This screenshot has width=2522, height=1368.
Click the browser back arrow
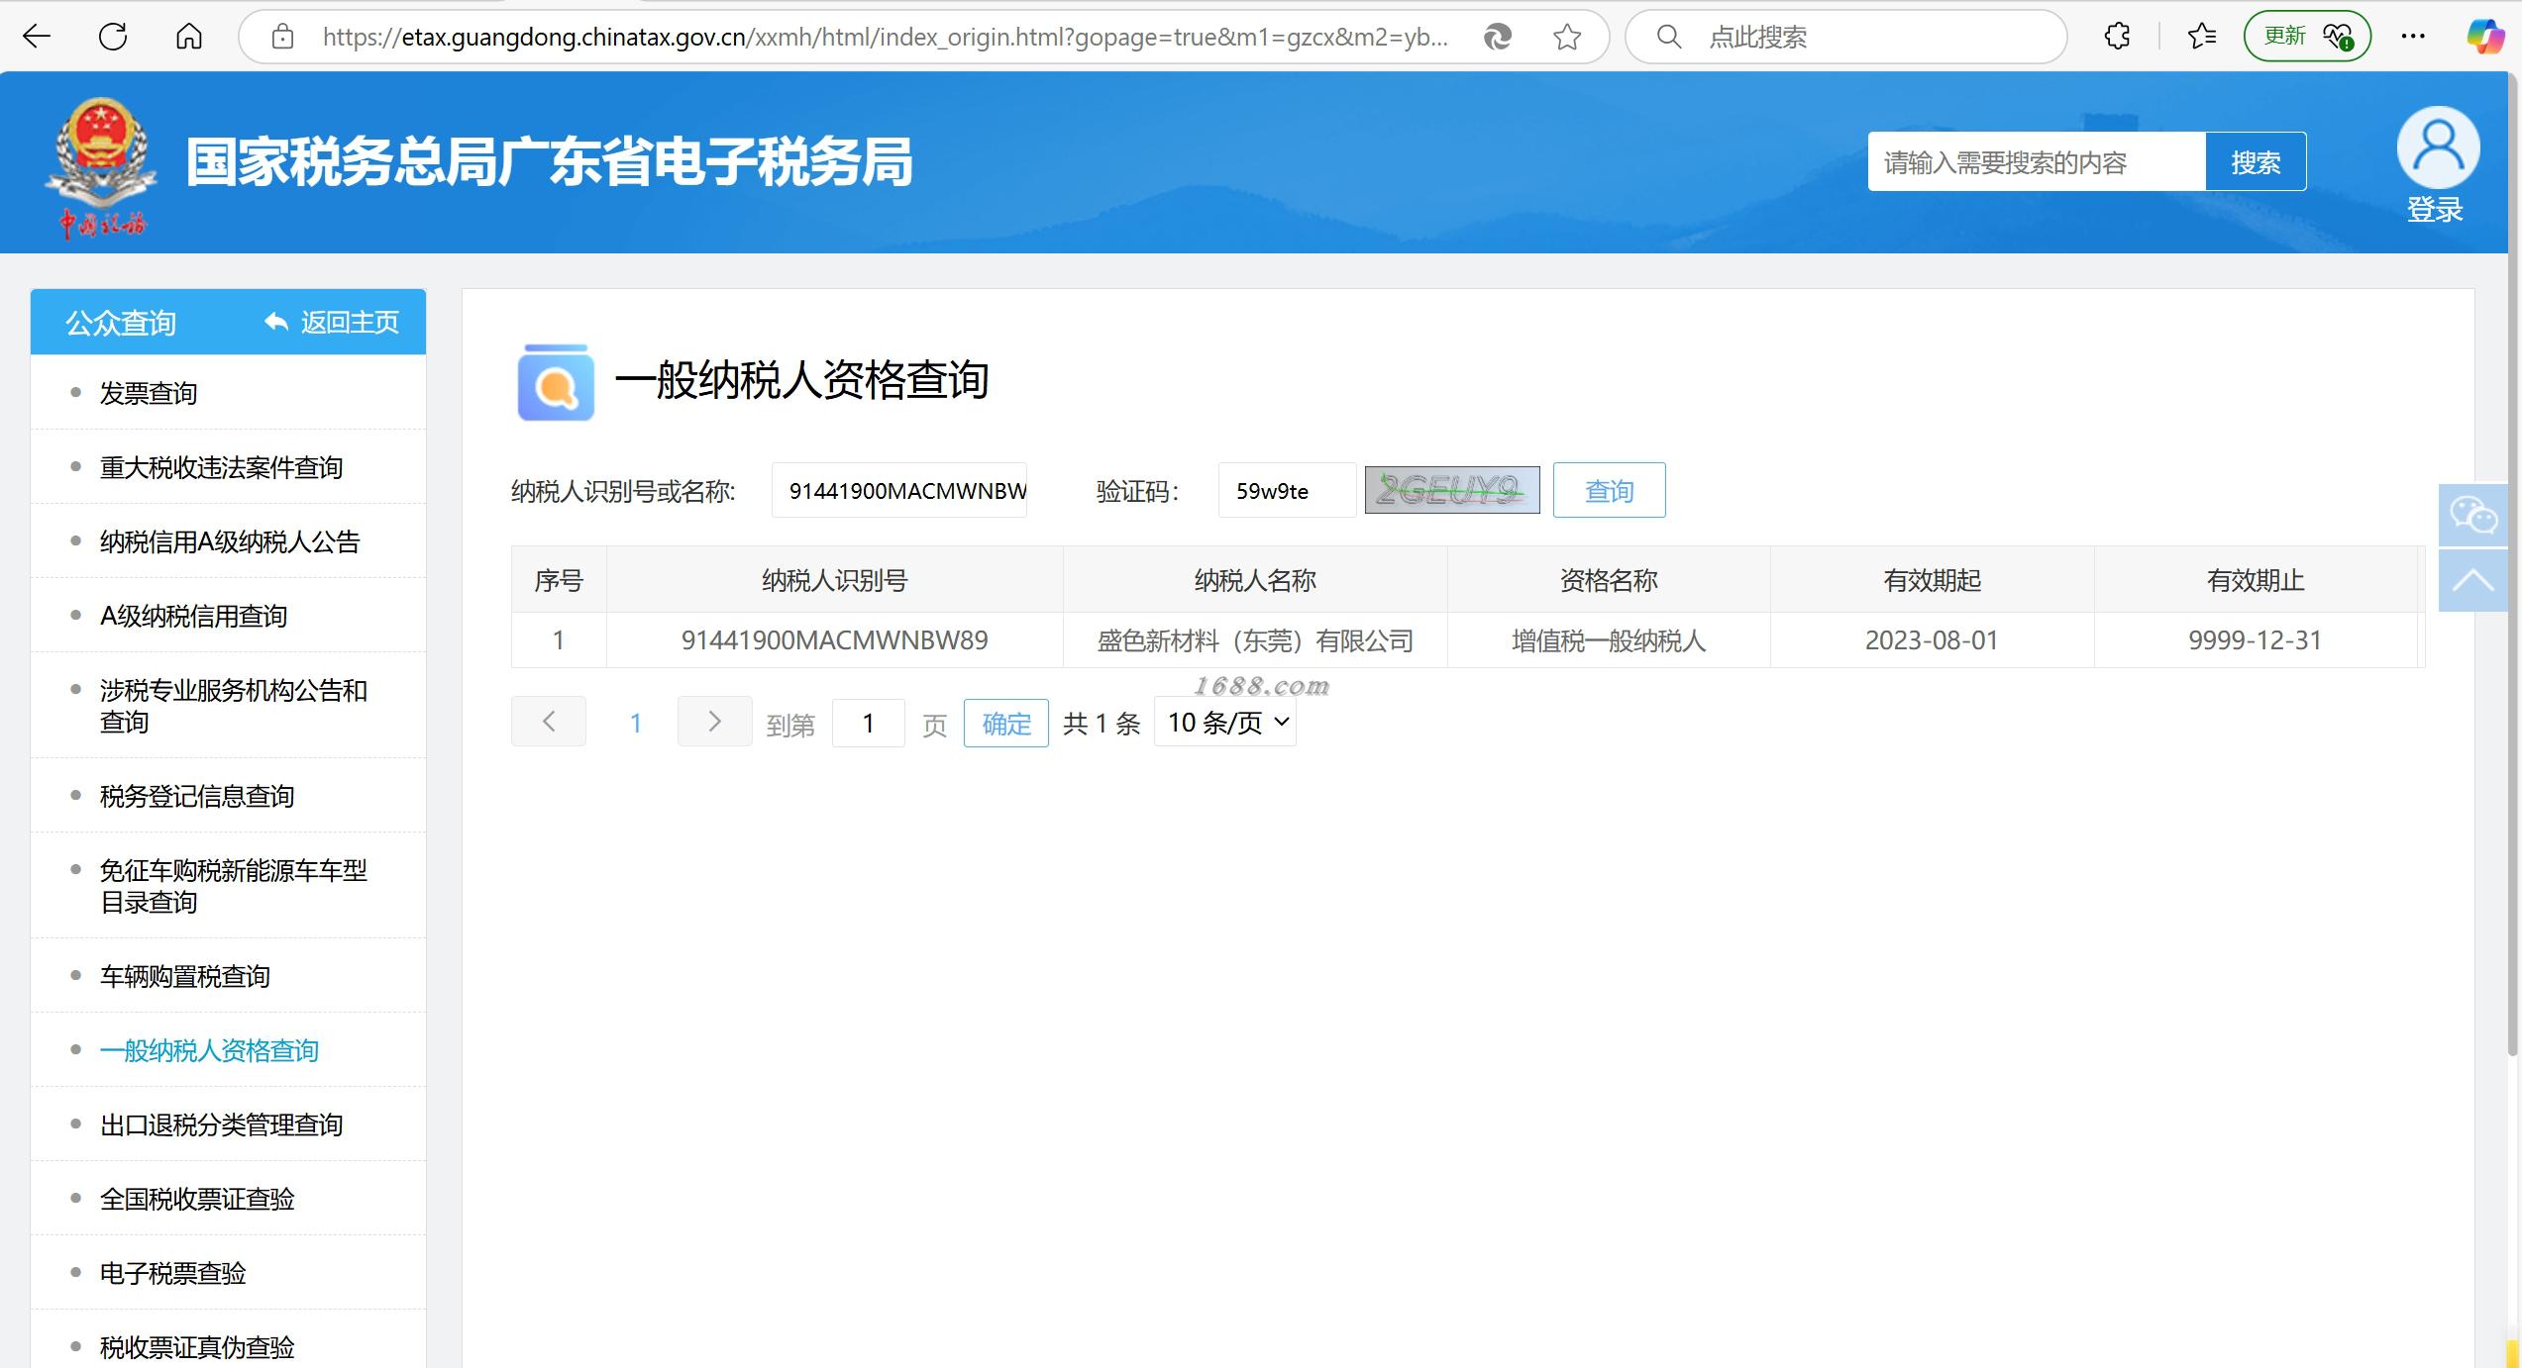pos(37,37)
